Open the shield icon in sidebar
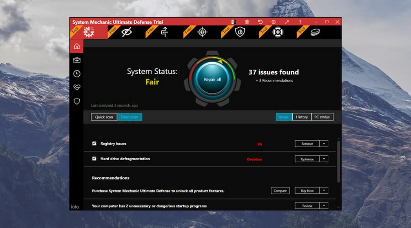This screenshot has height=228, width=411. pyautogui.click(x=77, y=101)
